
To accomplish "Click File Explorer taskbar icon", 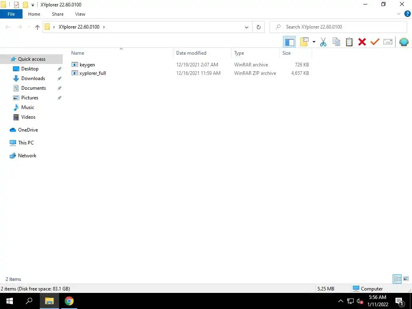I will tap(49, 301).
